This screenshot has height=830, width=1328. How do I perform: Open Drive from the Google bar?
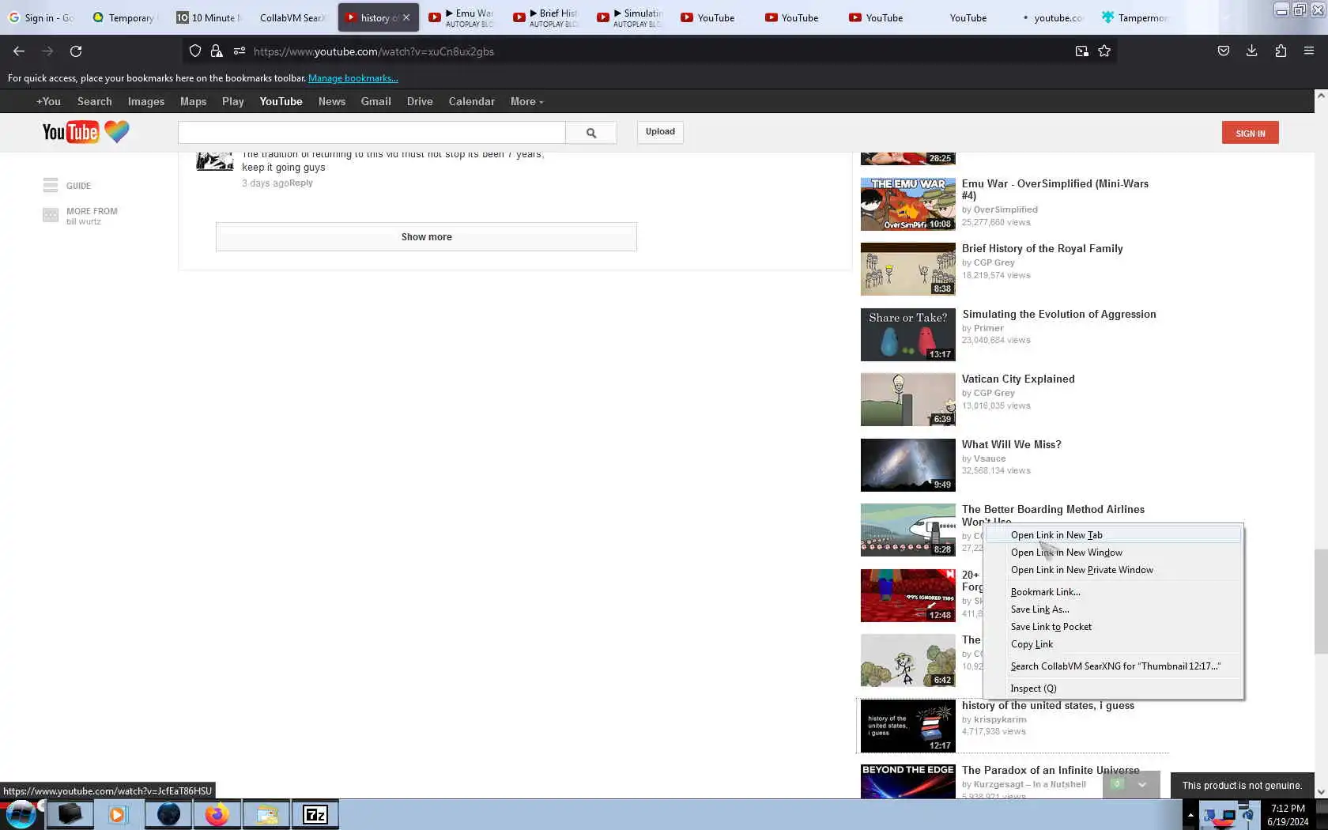[x=420, y=101]
